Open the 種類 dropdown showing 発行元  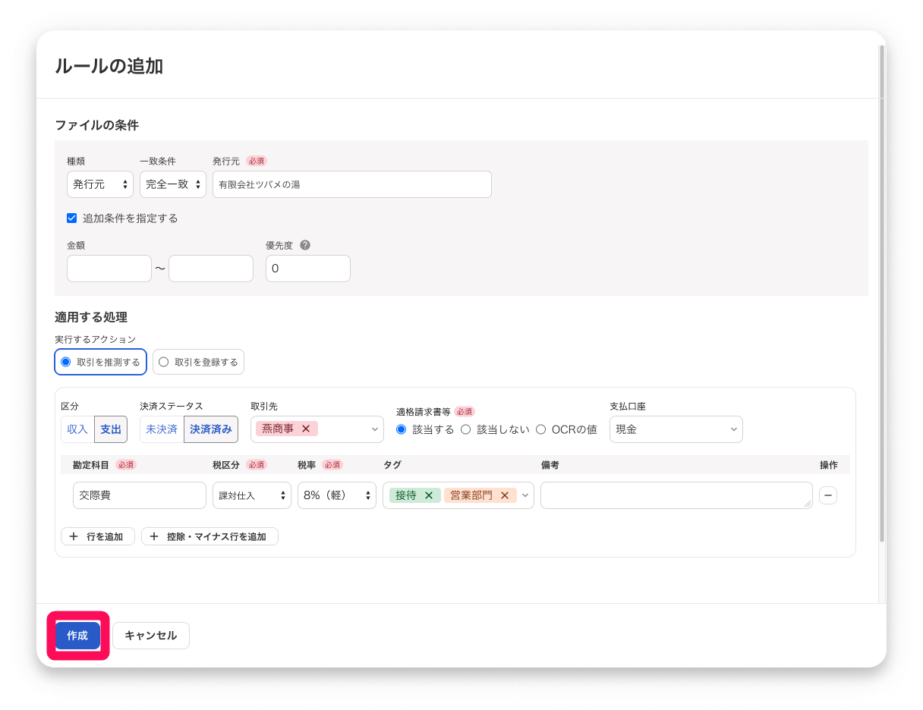click(100, 184)
